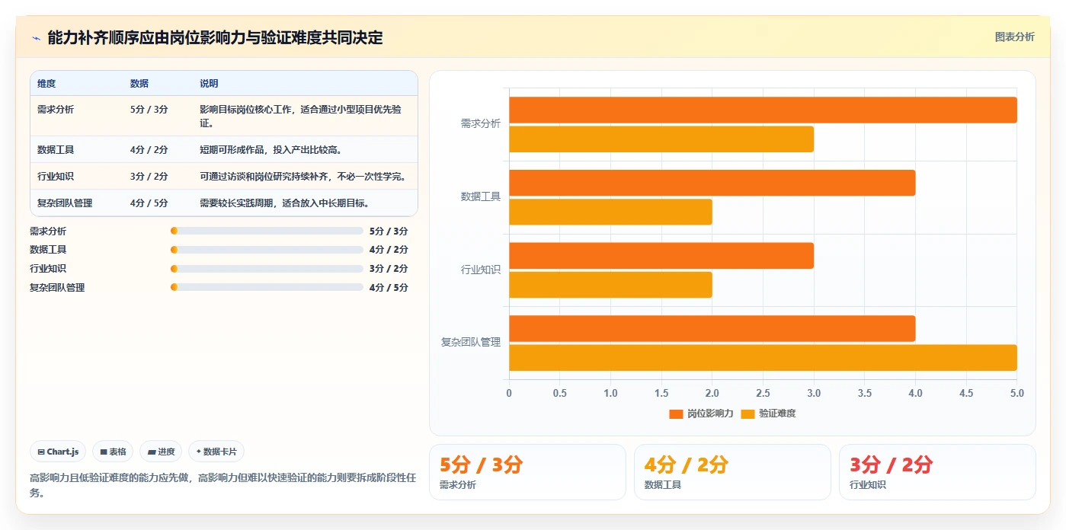Screen dimensions: 1066x530
Task: Click the 维度 column header
Action: tap(46, 83)
